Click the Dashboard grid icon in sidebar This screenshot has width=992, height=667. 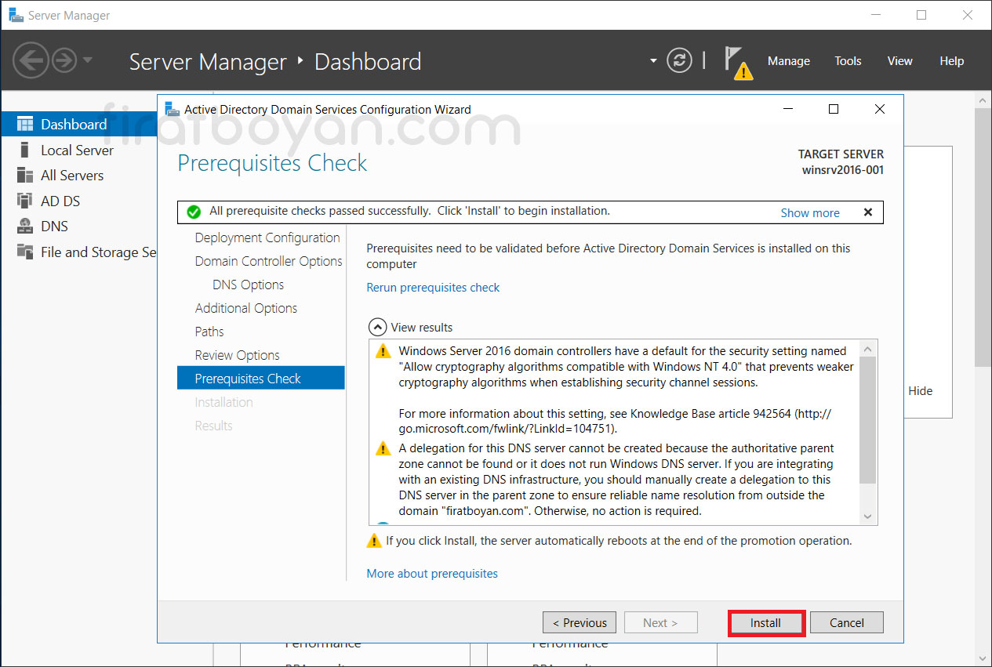25,124
